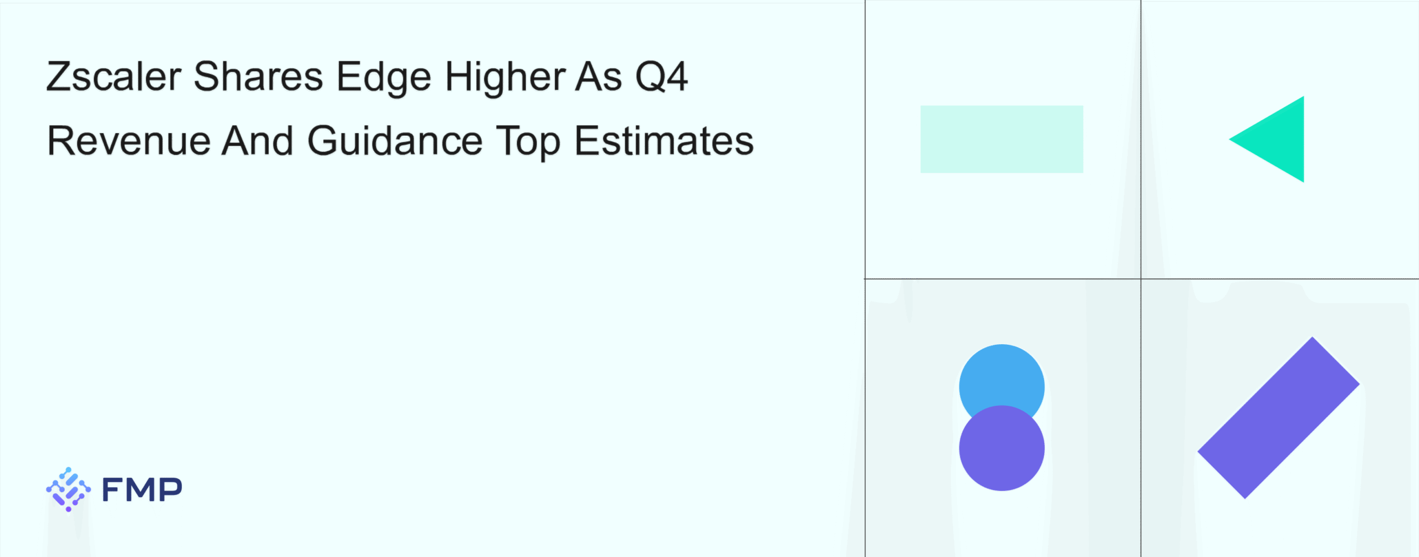Image resolution: width=1419 pixels, height=557 pixels.
Task: Click the FMP wordmark text
Action: (x=142, y=490)
